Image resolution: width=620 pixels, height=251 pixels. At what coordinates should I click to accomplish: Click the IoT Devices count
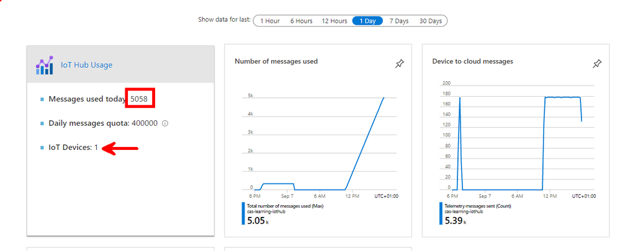click(x=96, y=148)
